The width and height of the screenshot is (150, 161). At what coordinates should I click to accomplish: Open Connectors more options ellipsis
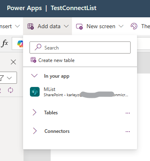(128, 132)
